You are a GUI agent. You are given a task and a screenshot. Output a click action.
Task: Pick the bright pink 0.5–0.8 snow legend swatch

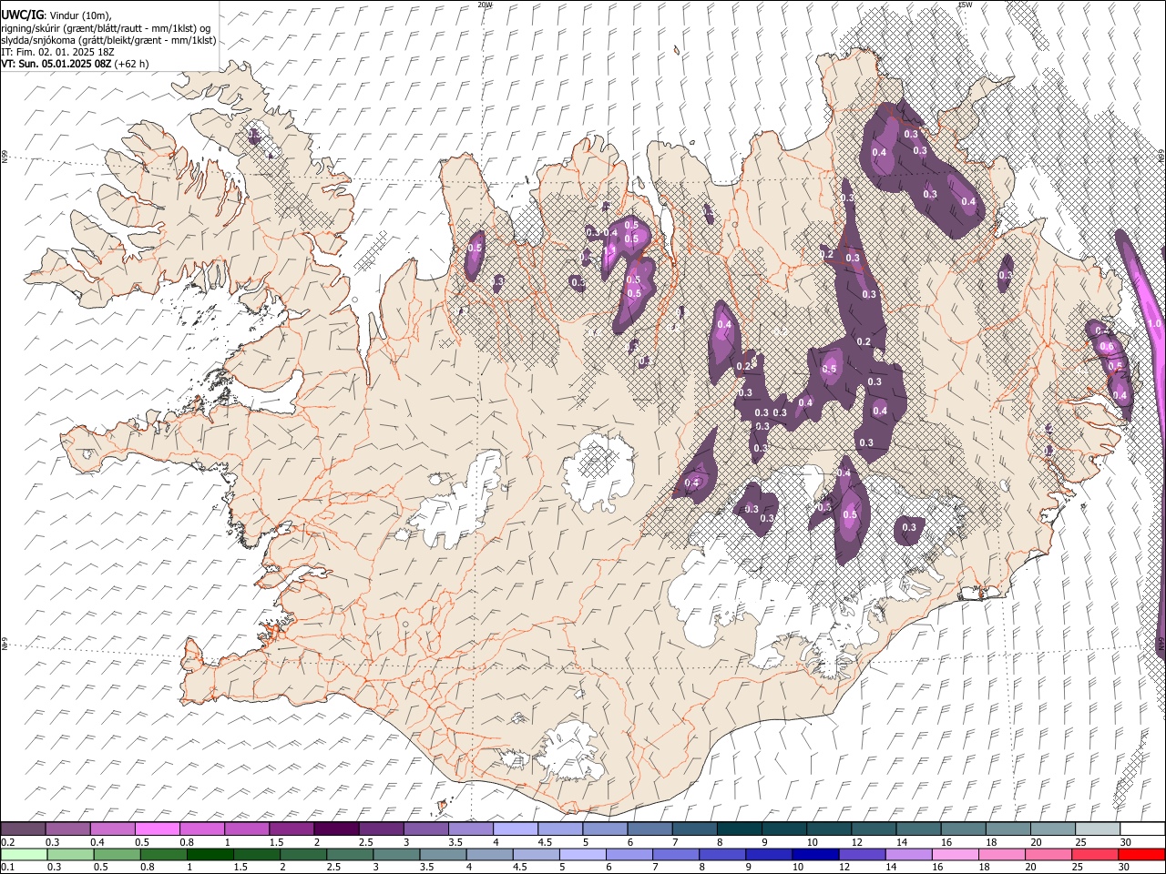[158, 829]
